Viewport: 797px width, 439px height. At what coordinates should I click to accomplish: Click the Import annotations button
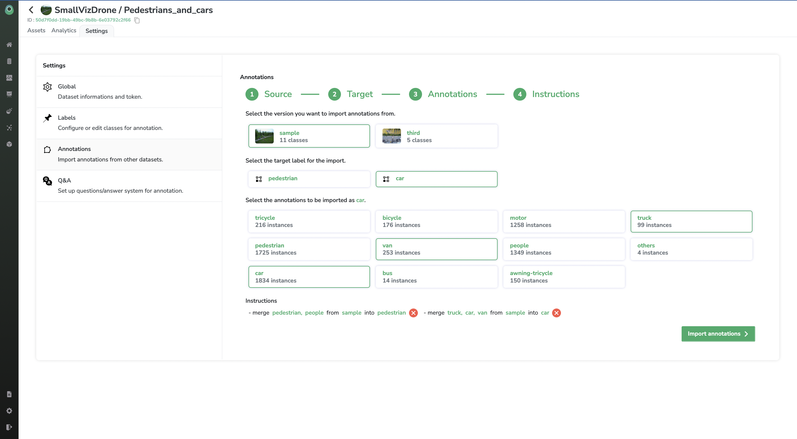[718, 334]
